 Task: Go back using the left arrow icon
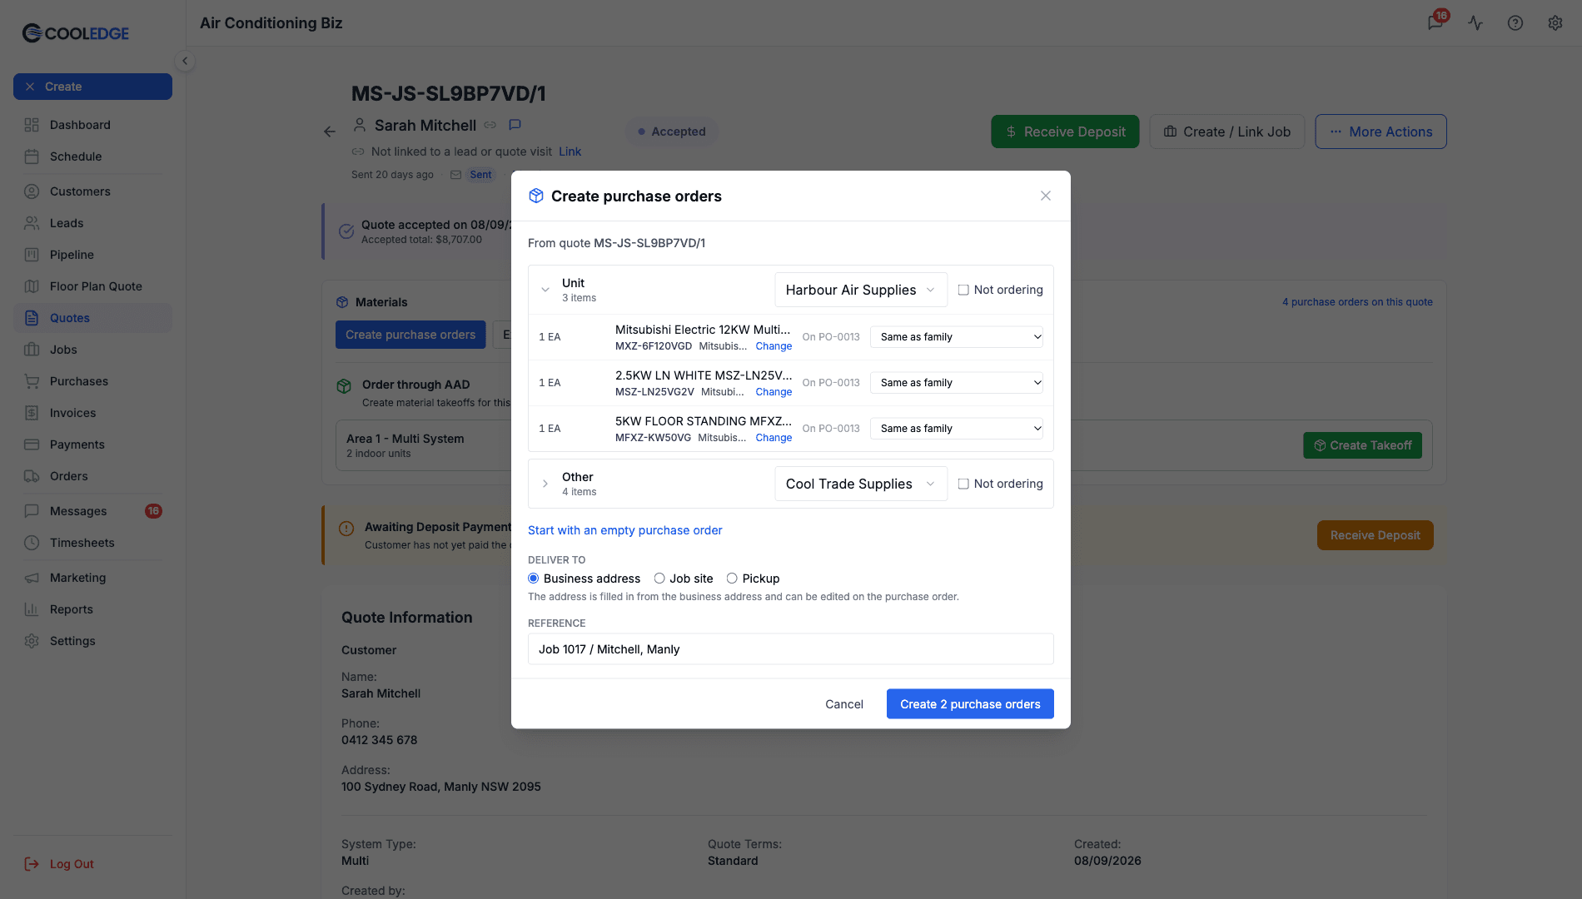click(330, 132)
